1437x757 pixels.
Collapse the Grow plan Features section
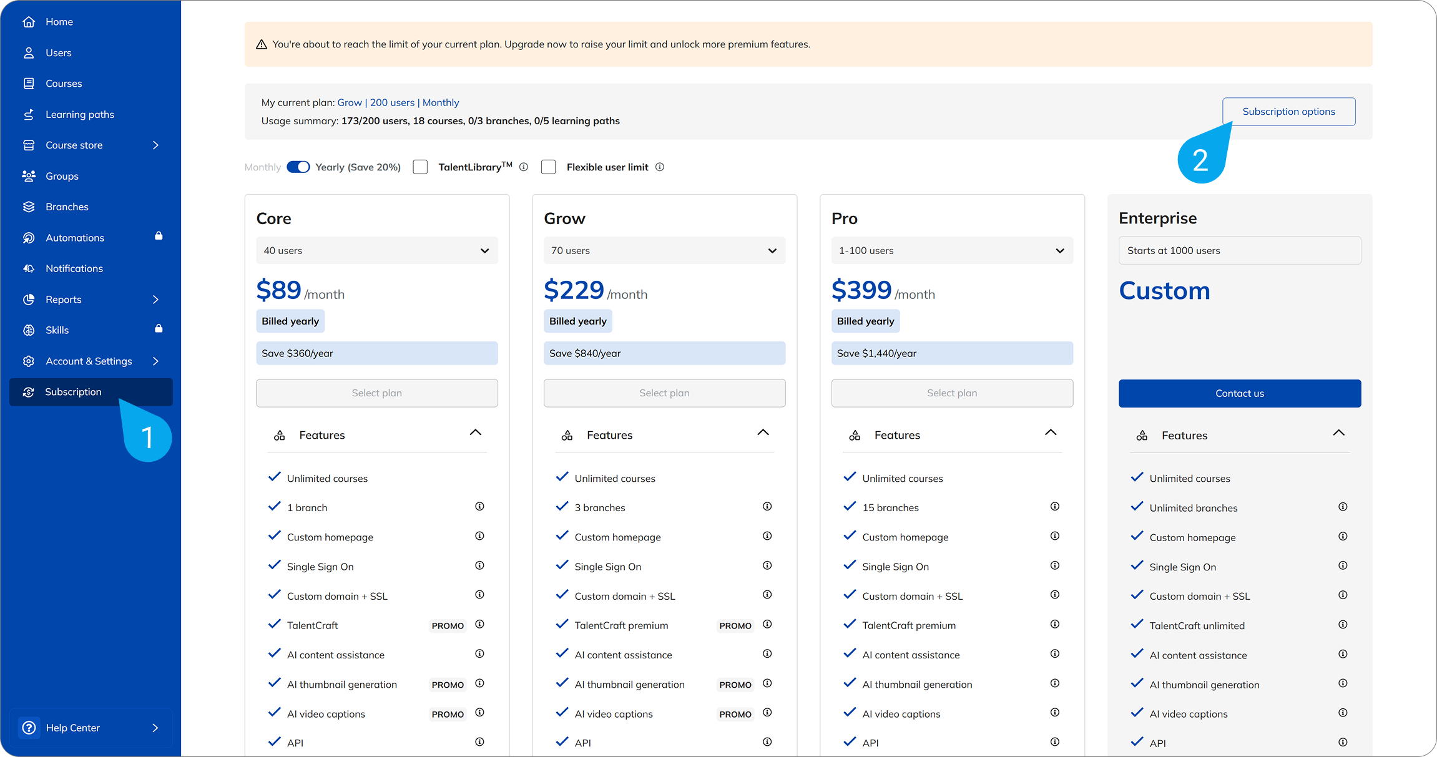click(x=763, y=433)
